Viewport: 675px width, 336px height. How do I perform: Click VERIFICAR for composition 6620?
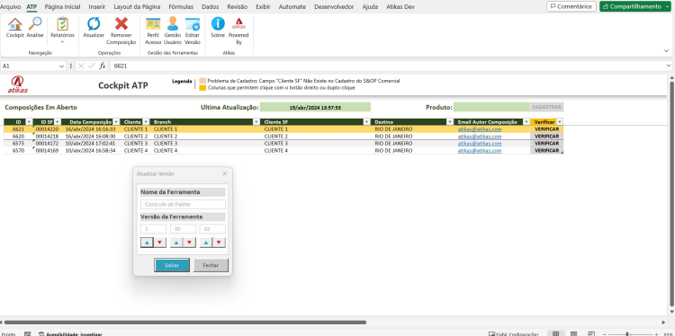tap(546, 137)
